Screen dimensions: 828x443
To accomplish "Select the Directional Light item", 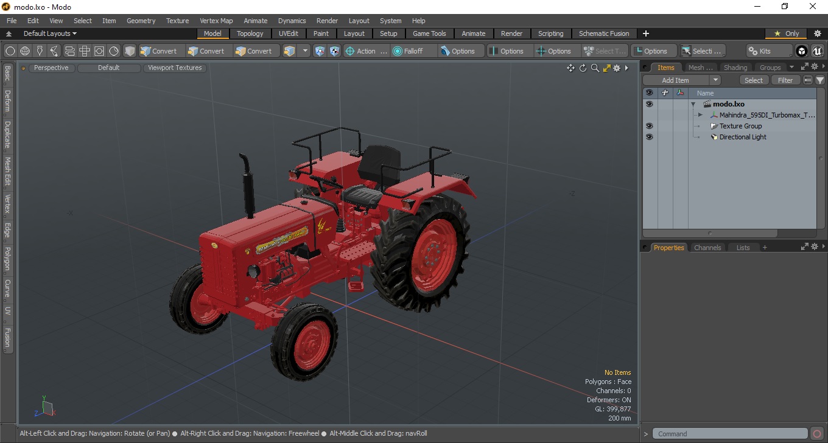I will coord(743,137).
